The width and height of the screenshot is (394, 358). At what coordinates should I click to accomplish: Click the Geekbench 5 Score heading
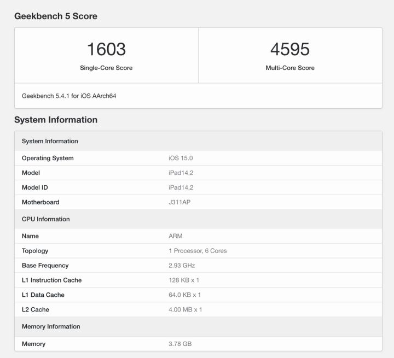56,16
